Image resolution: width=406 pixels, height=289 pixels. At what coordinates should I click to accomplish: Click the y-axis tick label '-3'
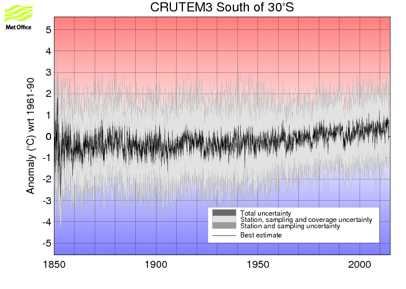point(47,201)
